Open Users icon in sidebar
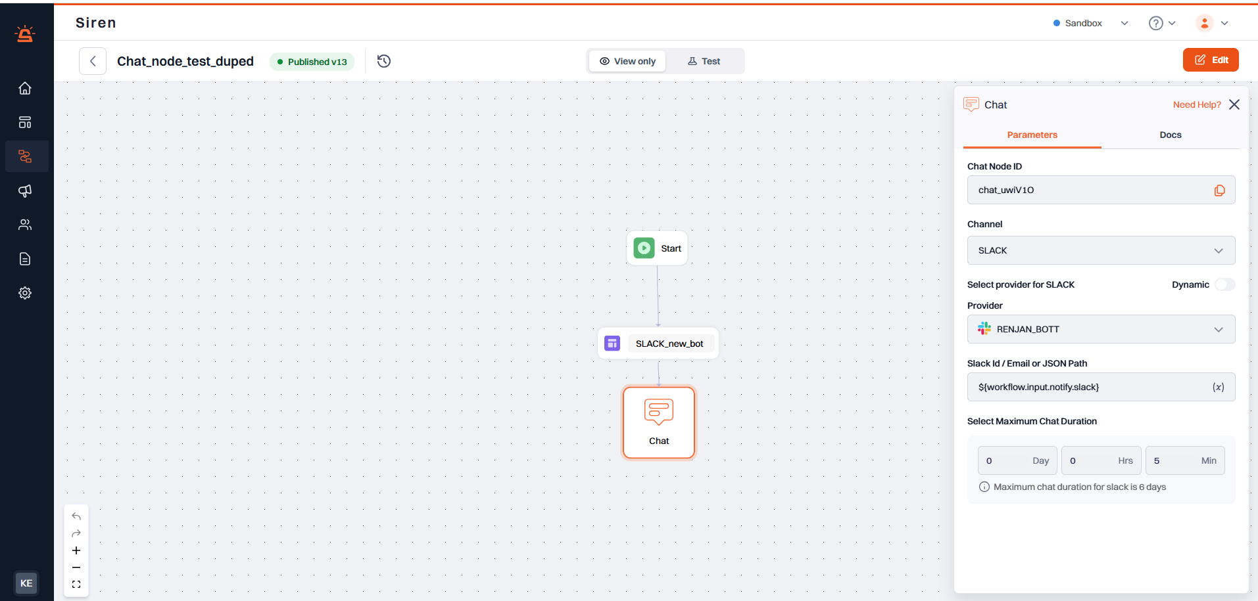 pos(25,225)
